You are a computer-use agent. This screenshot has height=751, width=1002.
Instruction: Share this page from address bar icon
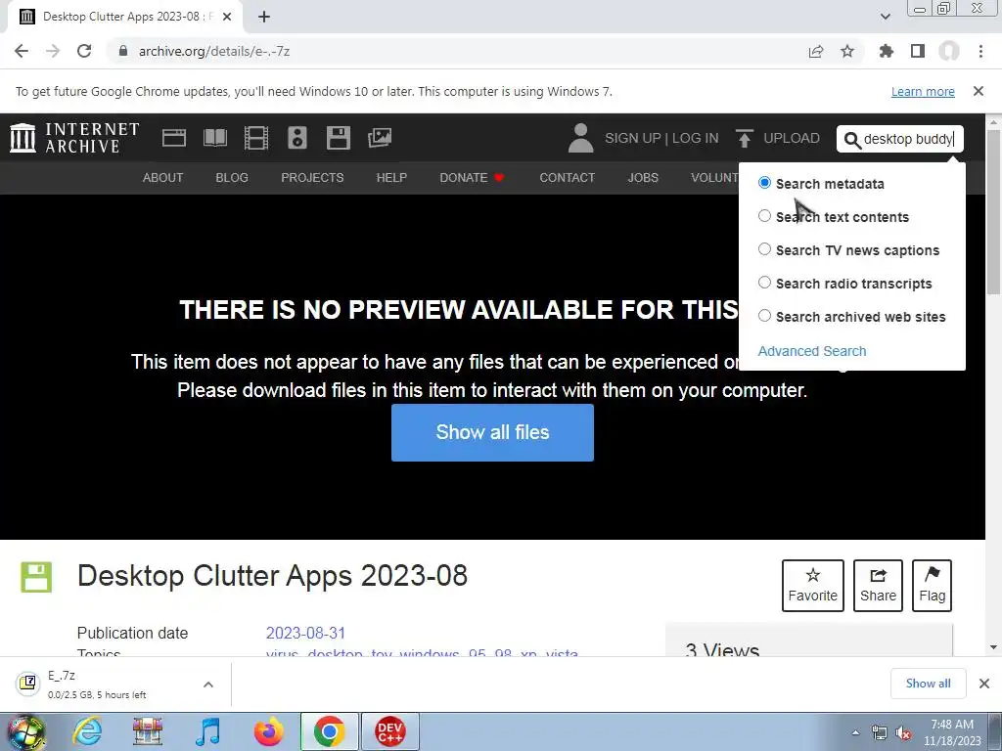pyautogui.click(x=816, y=51)
